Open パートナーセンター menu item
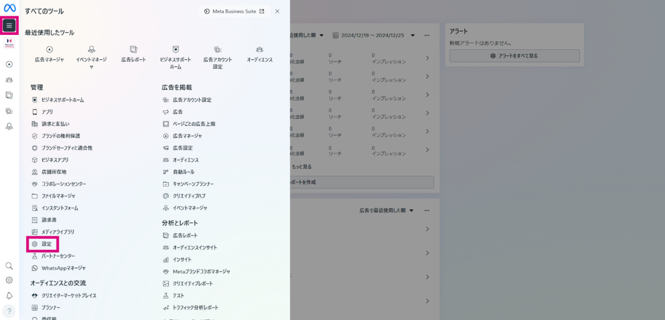Image resolution: width=665 pixels, height=320 pixels. (x=54, y=256)
